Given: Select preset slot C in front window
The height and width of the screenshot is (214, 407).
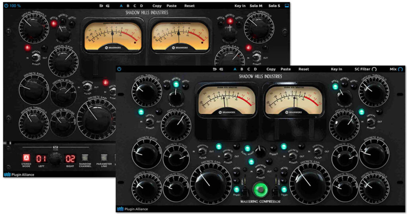Looking at the screenshot, I should [248, 69].
